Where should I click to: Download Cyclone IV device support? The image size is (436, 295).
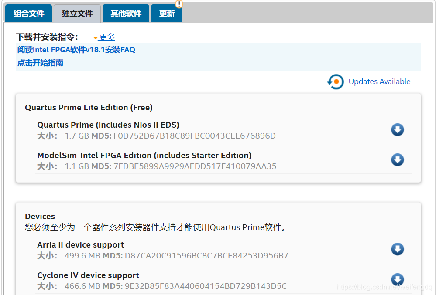(x=397, y=279)
